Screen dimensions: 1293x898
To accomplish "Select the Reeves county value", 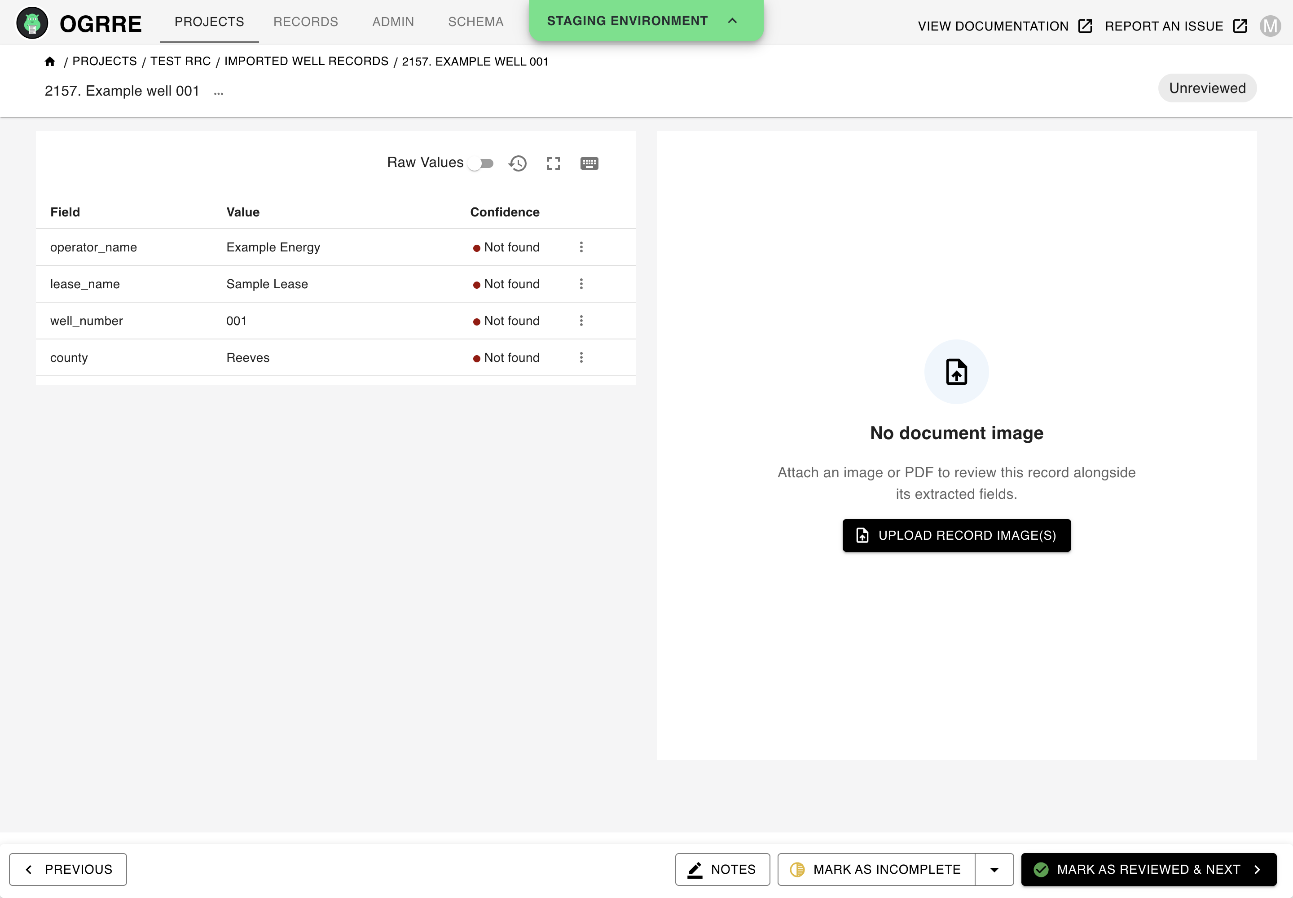I will 248,357.
